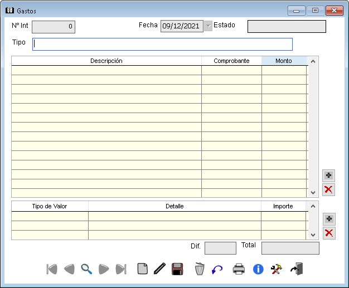Select the Monto column header
349x288 pixels.
284,61
